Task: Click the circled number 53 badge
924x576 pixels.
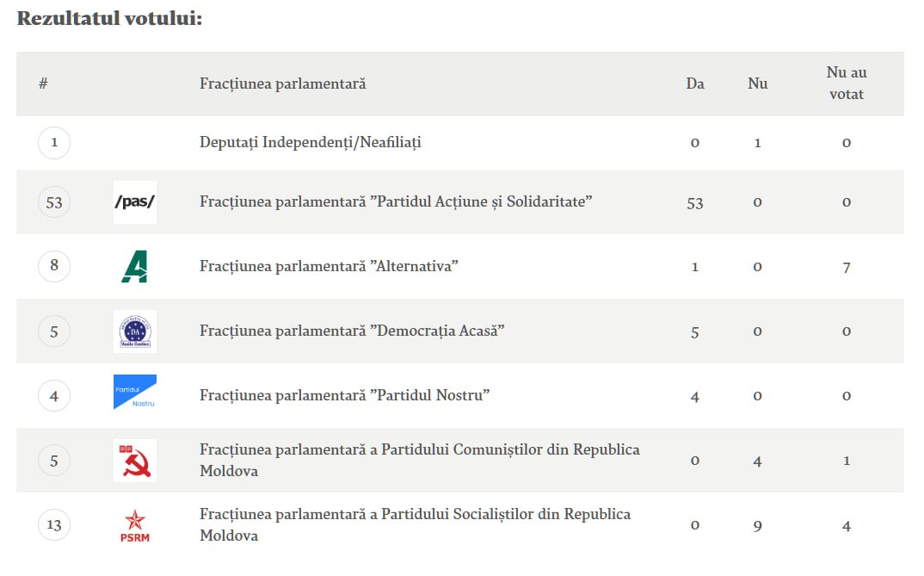Action: click(54, 202)
